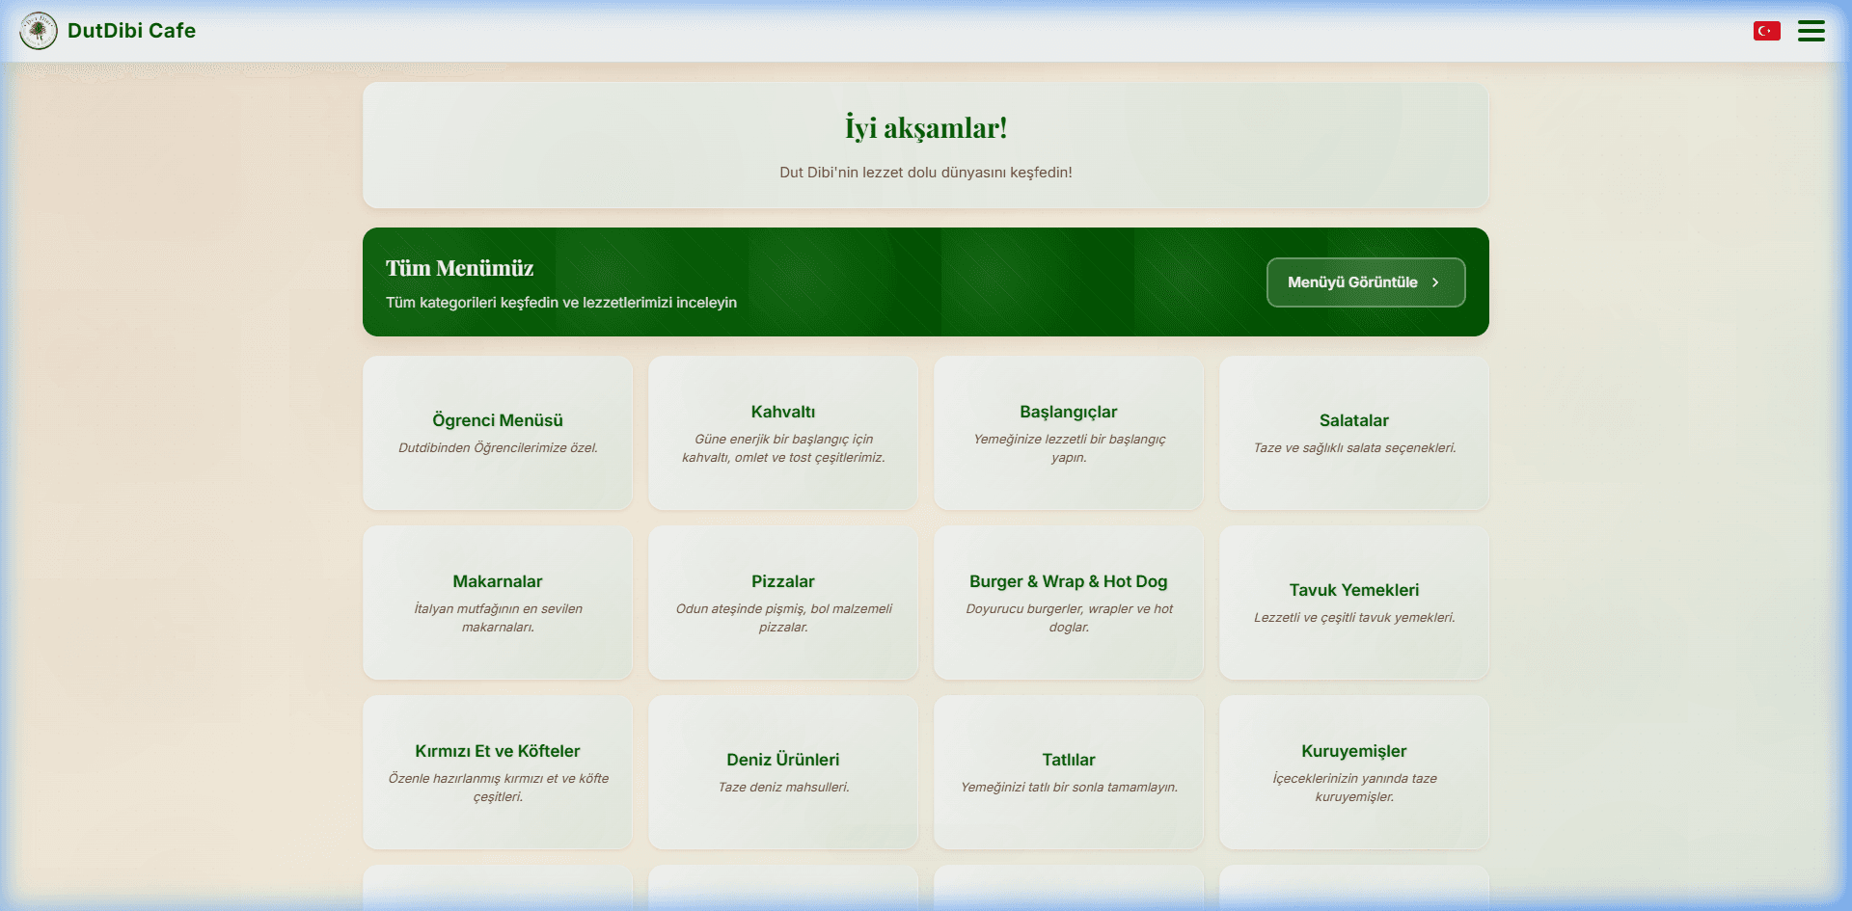1852x911 pixels.
Task: Click the Tüm Menümüz banner heading
Action: click(x=459, y=268)
